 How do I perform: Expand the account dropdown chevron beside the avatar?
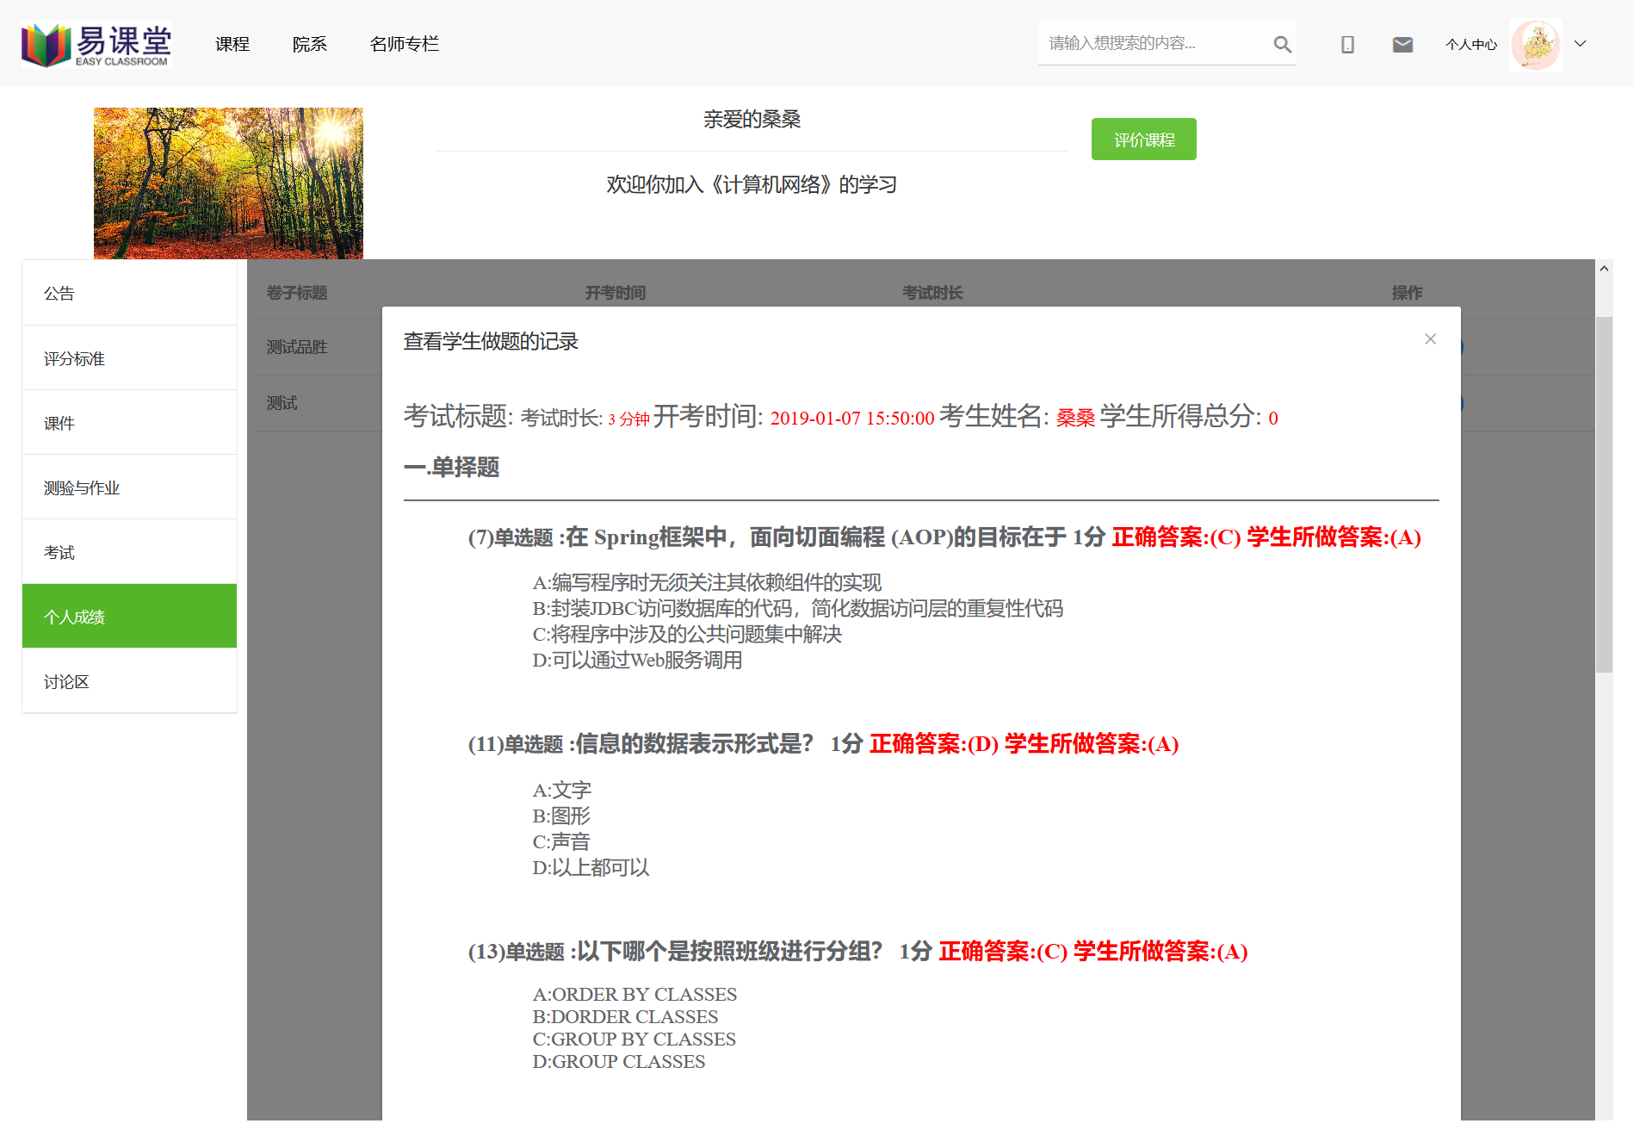(1580, 43)
